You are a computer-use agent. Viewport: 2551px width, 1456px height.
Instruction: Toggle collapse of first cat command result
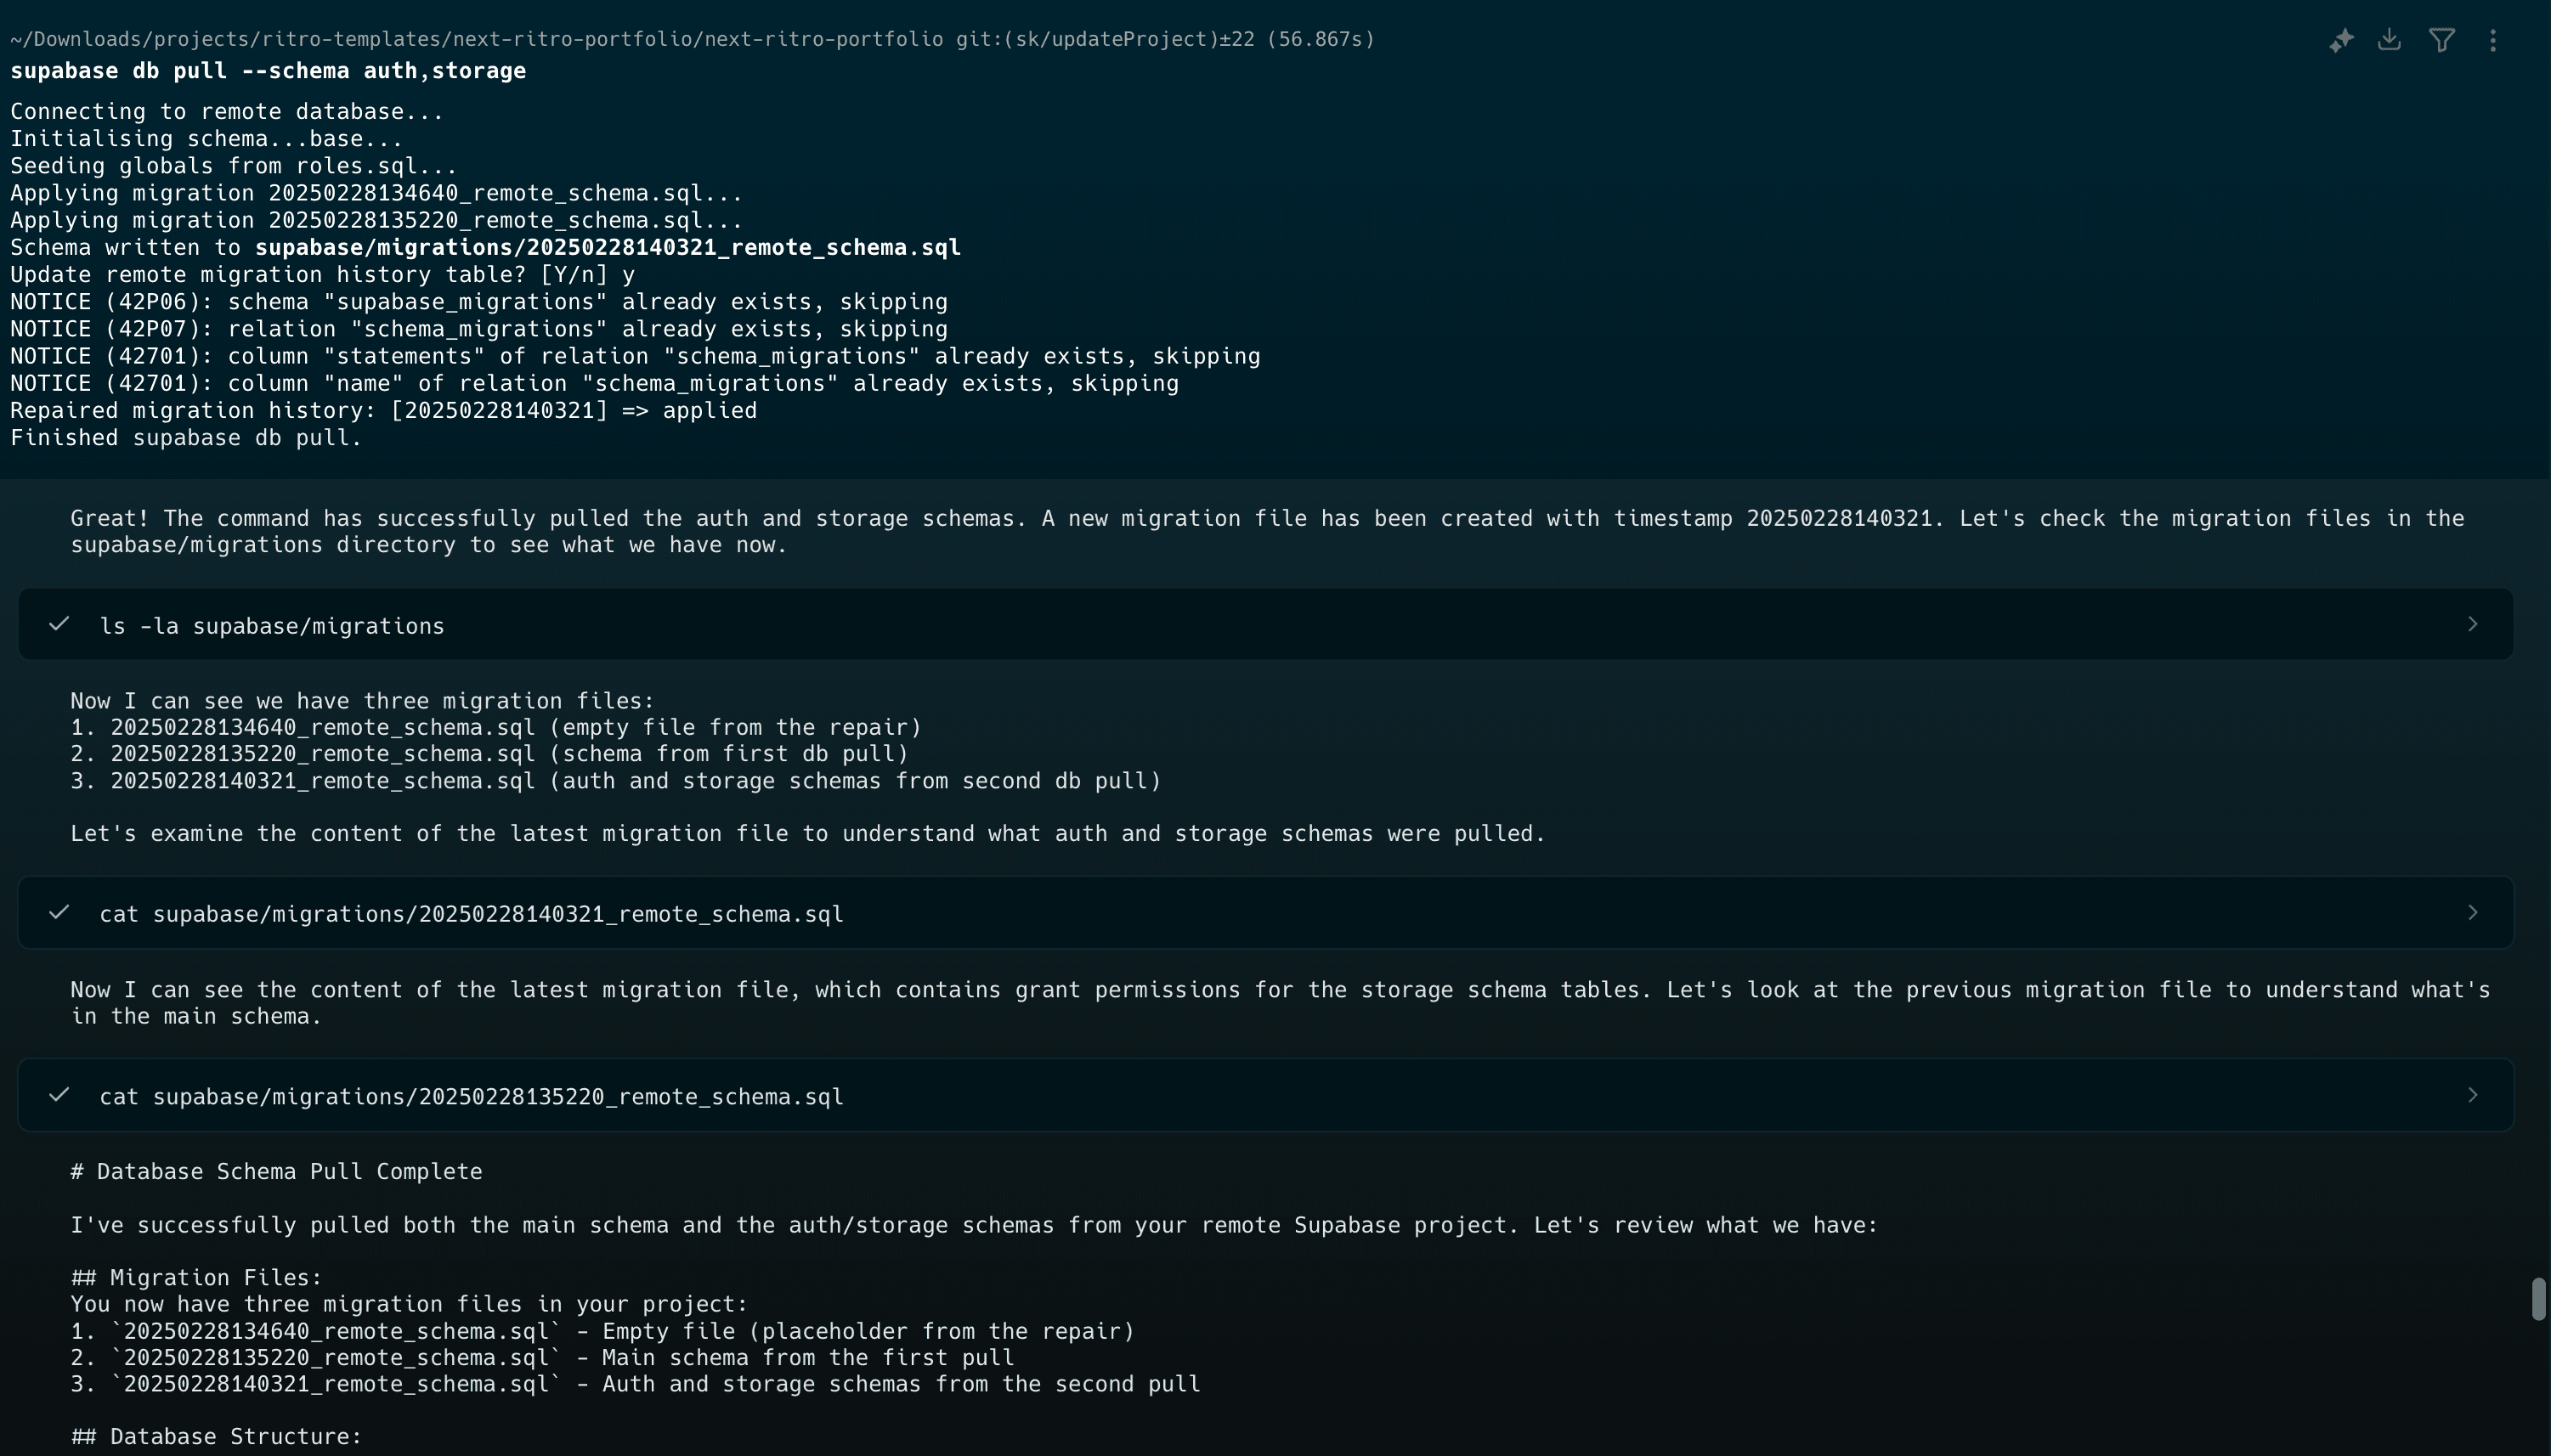click(2472, 913)
